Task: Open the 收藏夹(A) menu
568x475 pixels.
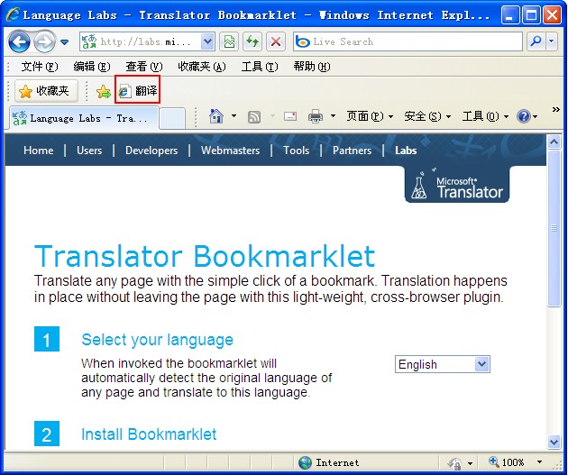Action: [202, 67]
